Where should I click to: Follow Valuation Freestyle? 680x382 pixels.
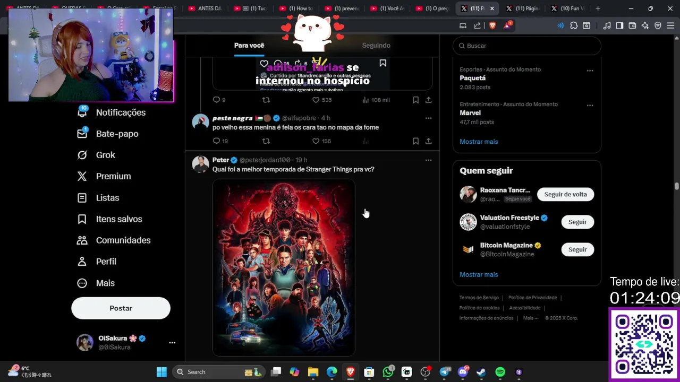point(577,222)
